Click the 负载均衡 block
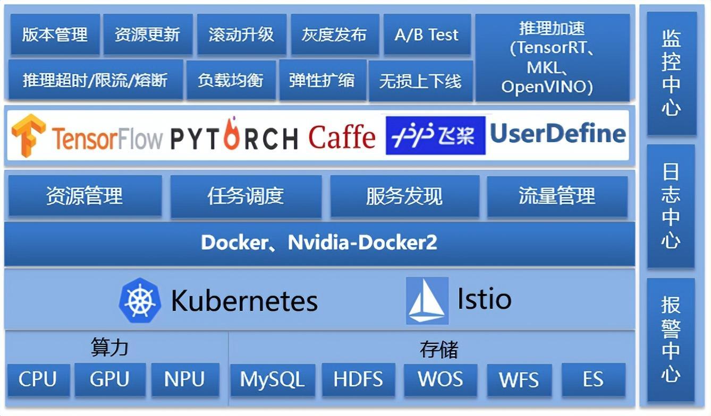 click(x=231, y=80)
